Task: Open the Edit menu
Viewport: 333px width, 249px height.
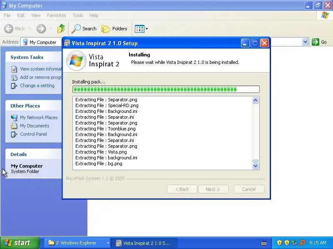Action: click(21, 15)
